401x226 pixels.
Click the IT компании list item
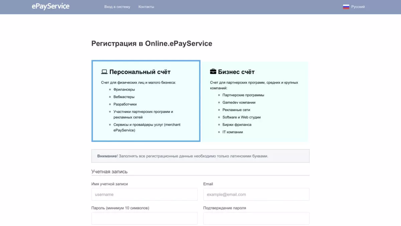233,132
